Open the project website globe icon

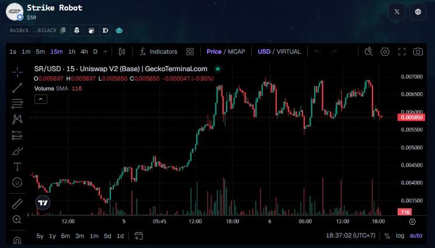coord(418,12)
